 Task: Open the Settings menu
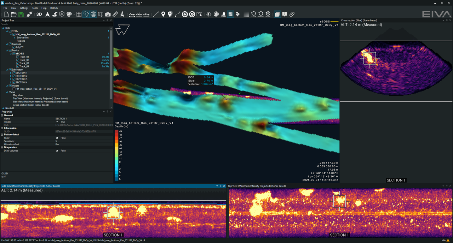pyautogui.click(x=24, y=8)
